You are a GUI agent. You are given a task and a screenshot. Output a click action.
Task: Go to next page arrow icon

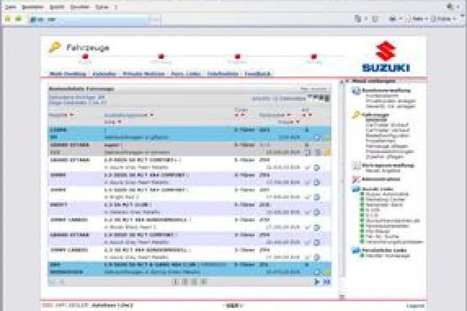(x=317, y=282)
